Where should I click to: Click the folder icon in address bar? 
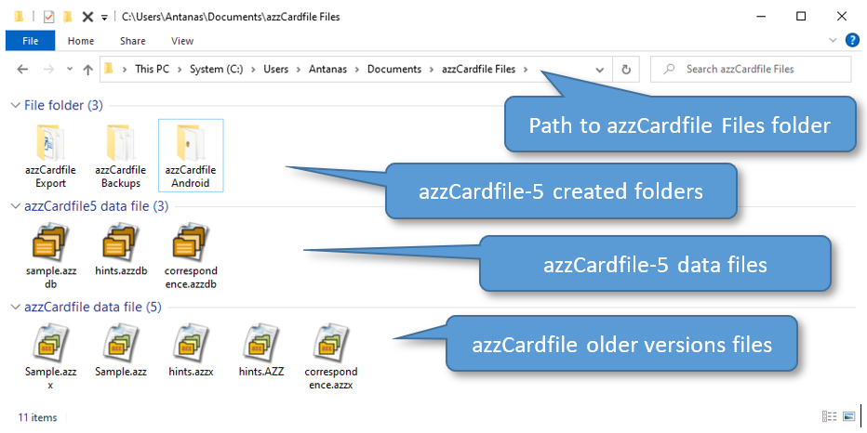(108, 69)
